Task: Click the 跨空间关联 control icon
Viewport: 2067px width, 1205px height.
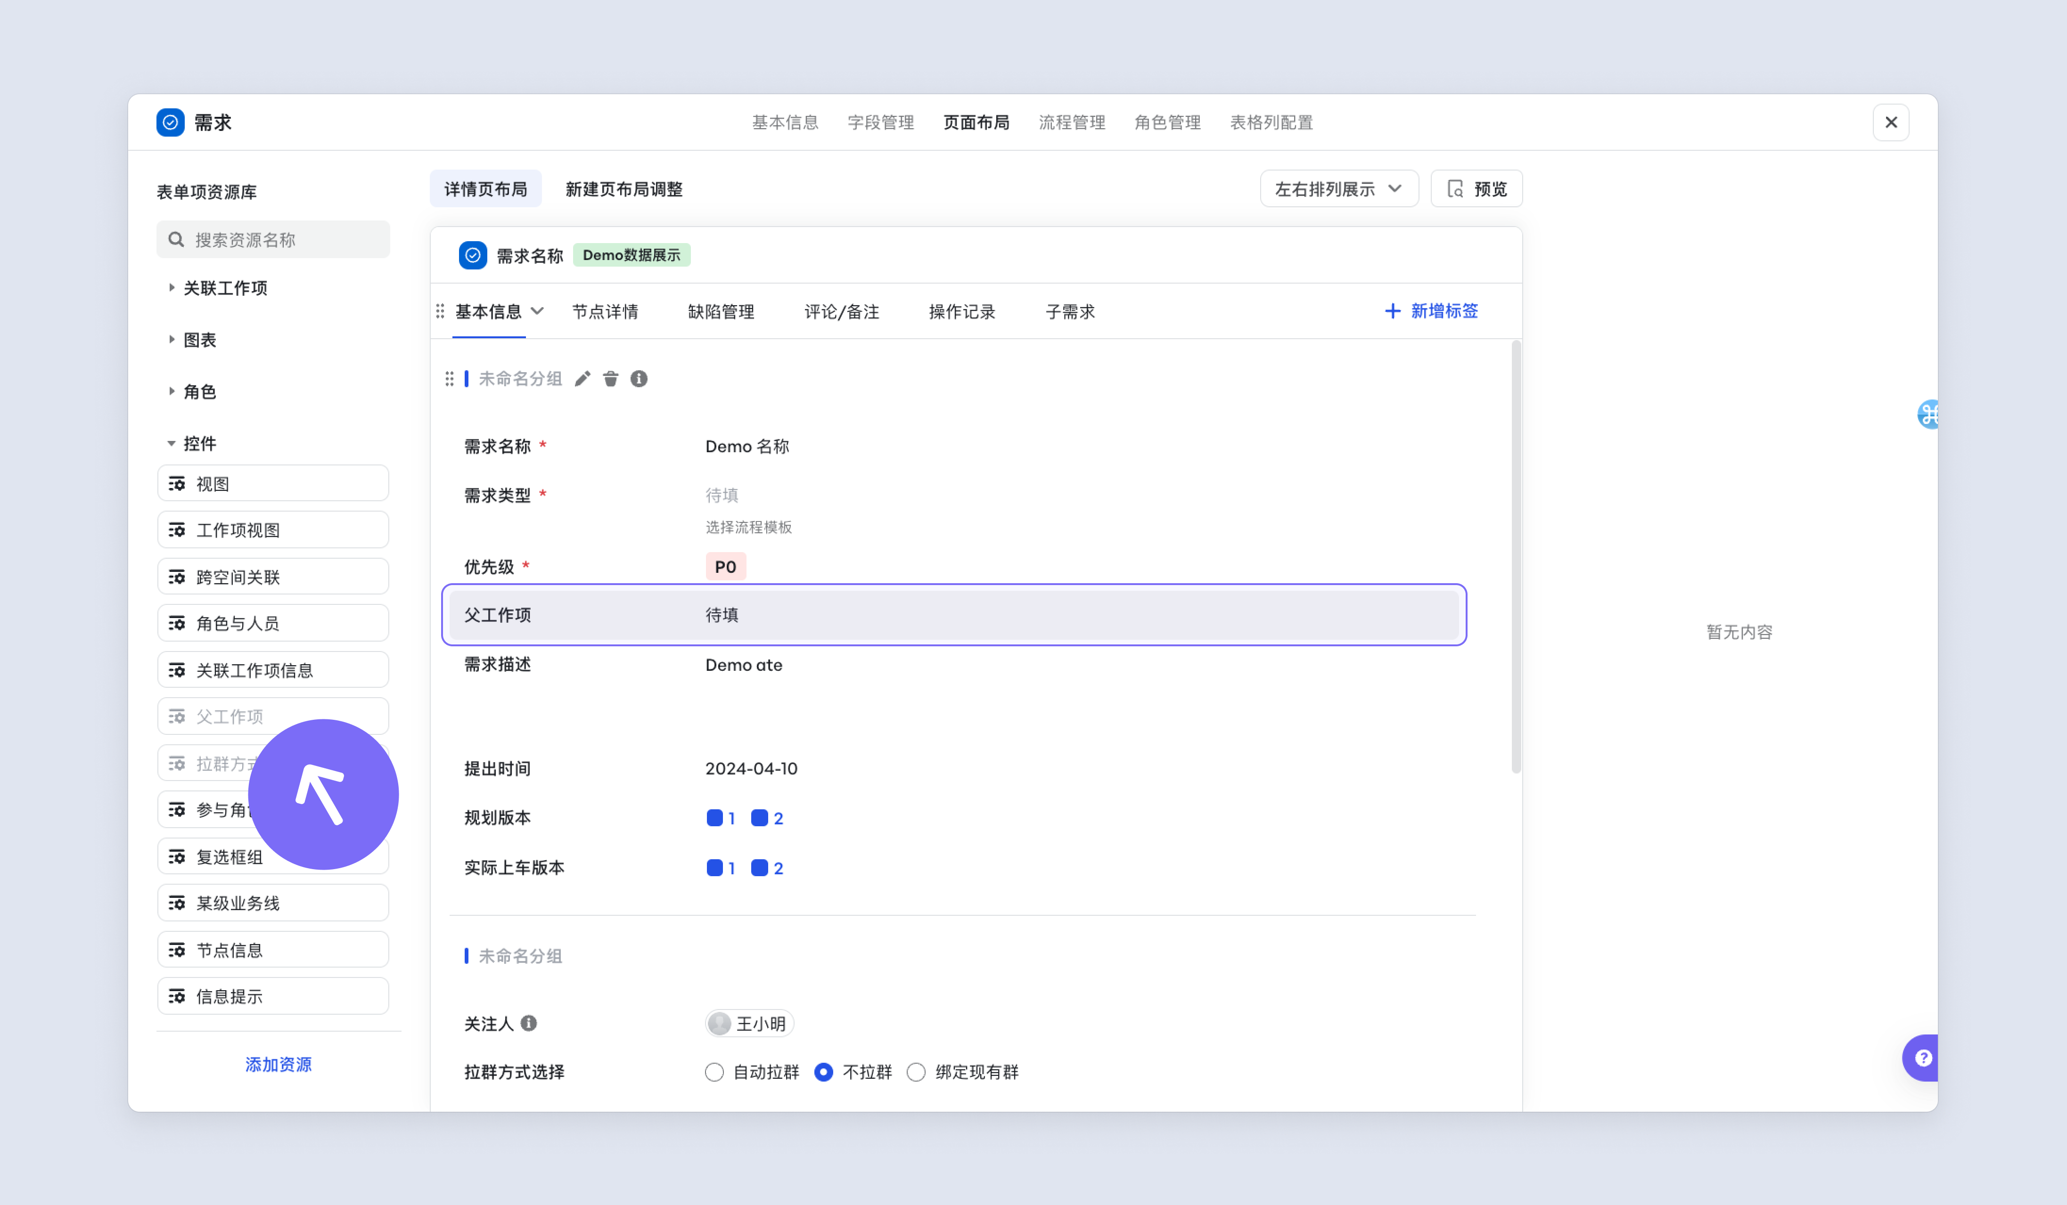Action: click(177, 577)
